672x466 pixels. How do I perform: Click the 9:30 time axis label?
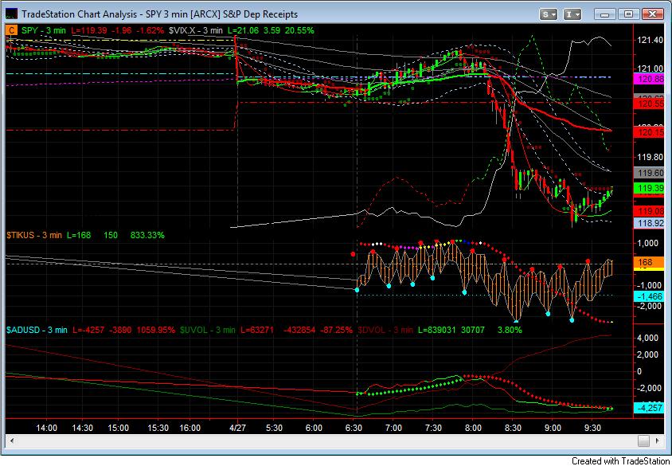(x=592, y=428)
